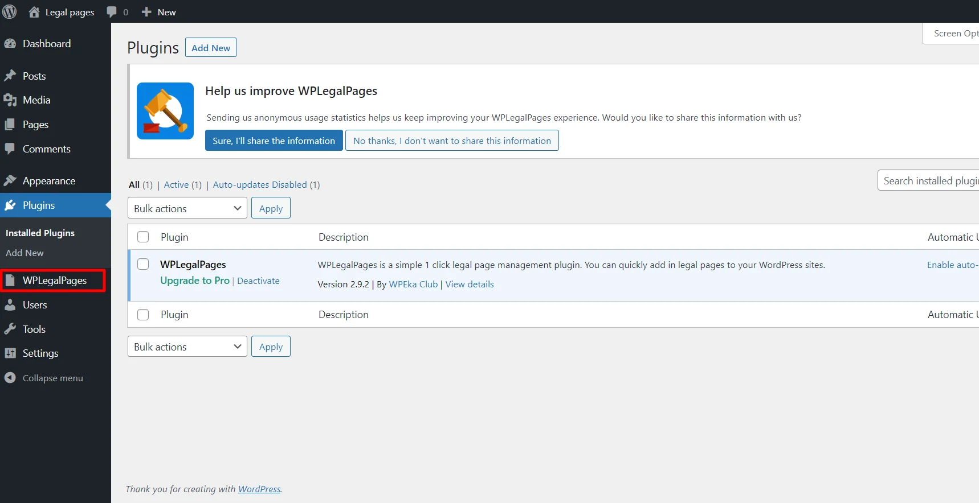Click the Dashboard gauge icon
This screenshot has height=503, width=979.
pyautogui.click(x=10, y=44)
